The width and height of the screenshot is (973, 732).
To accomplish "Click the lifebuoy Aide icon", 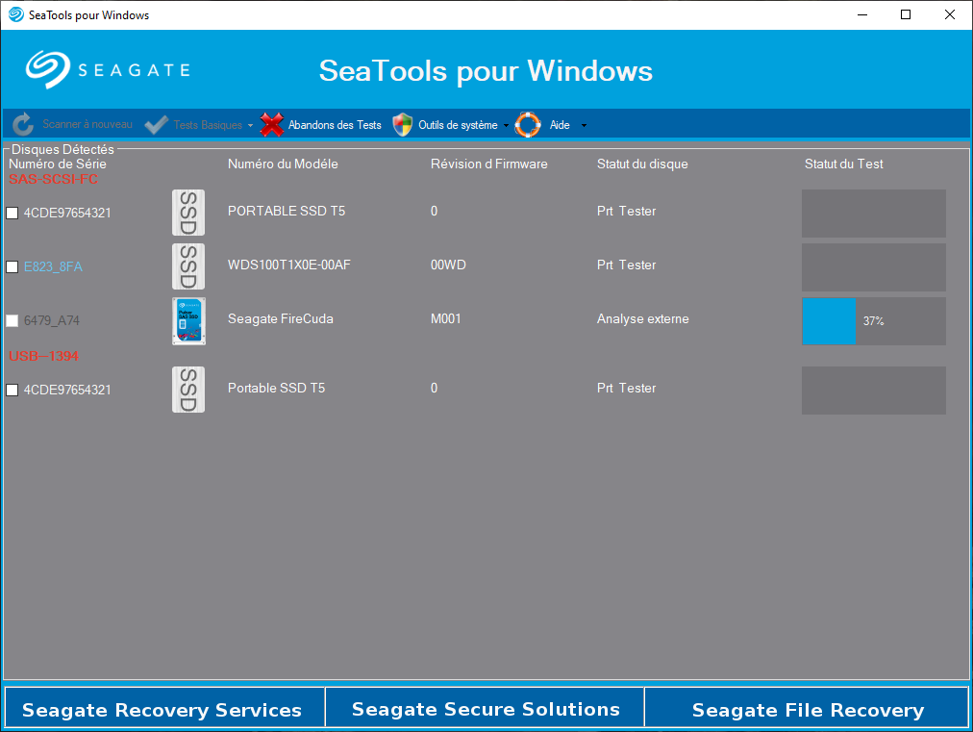I will point(528,125).
